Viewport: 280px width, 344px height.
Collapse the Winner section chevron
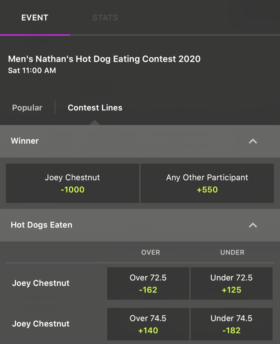tap(253, 141)
